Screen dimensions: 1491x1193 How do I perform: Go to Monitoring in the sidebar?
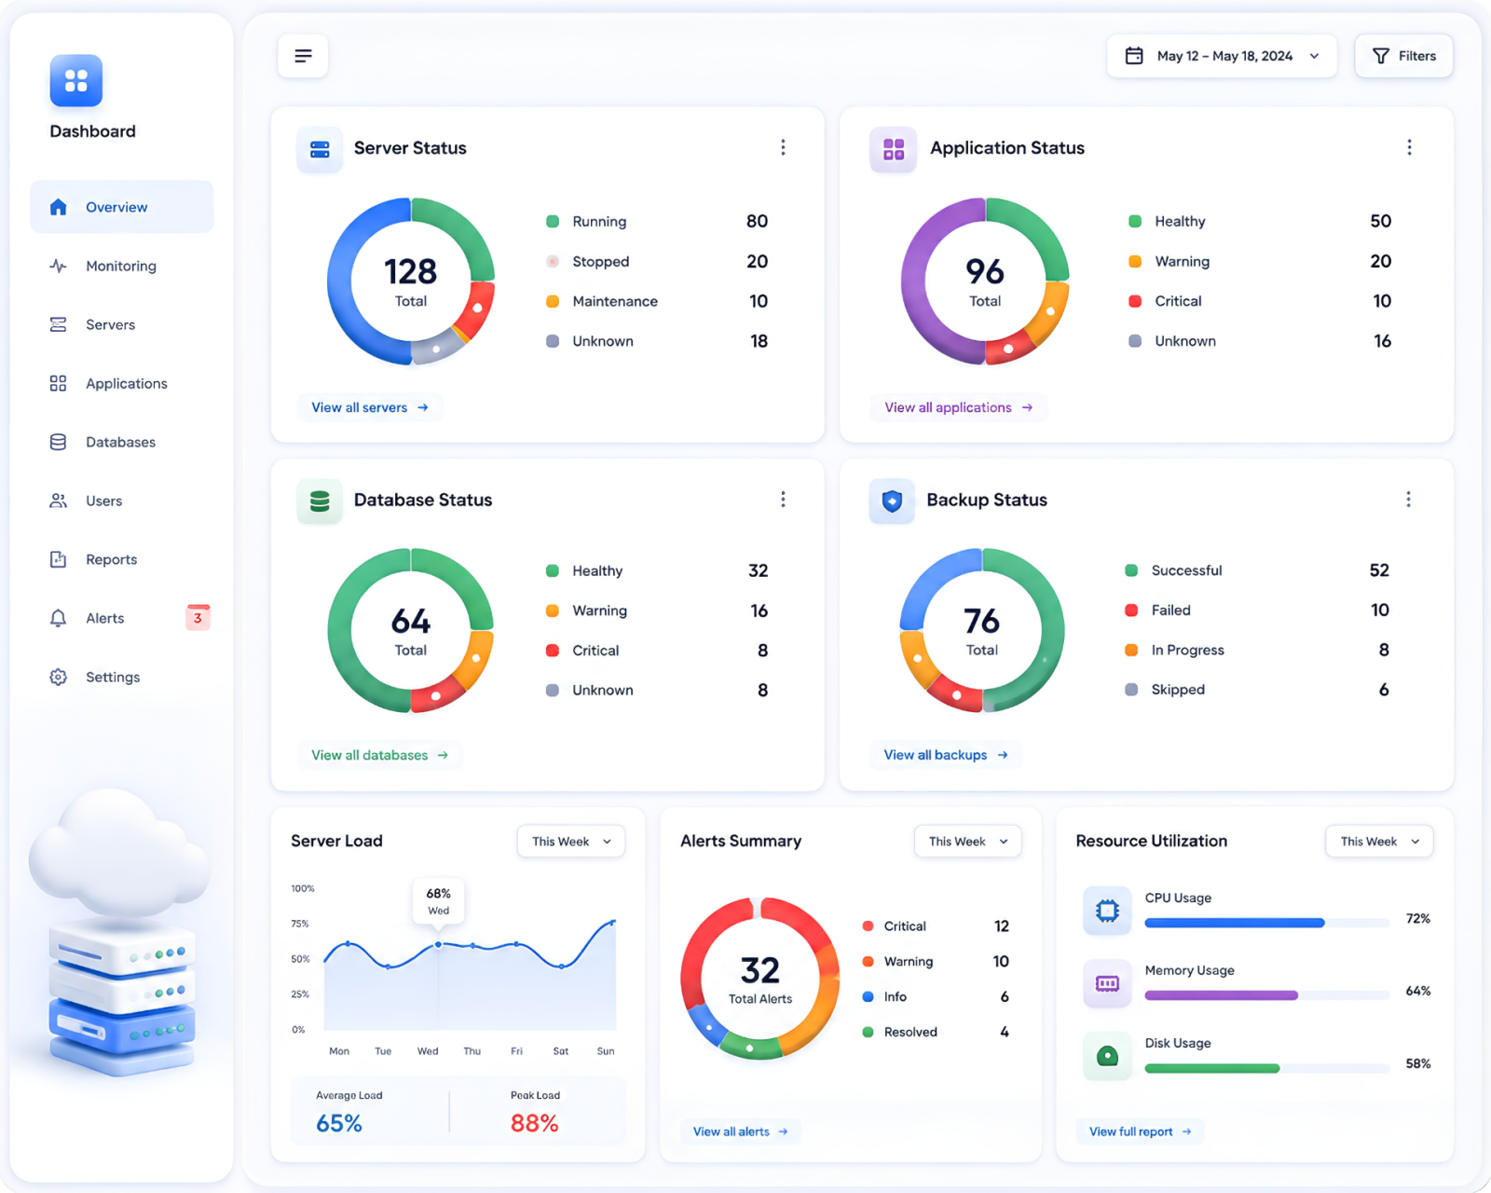coord(121,266)
